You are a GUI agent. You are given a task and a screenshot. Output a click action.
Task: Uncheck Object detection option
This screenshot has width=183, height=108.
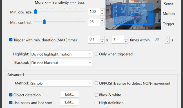click(11, 95)
